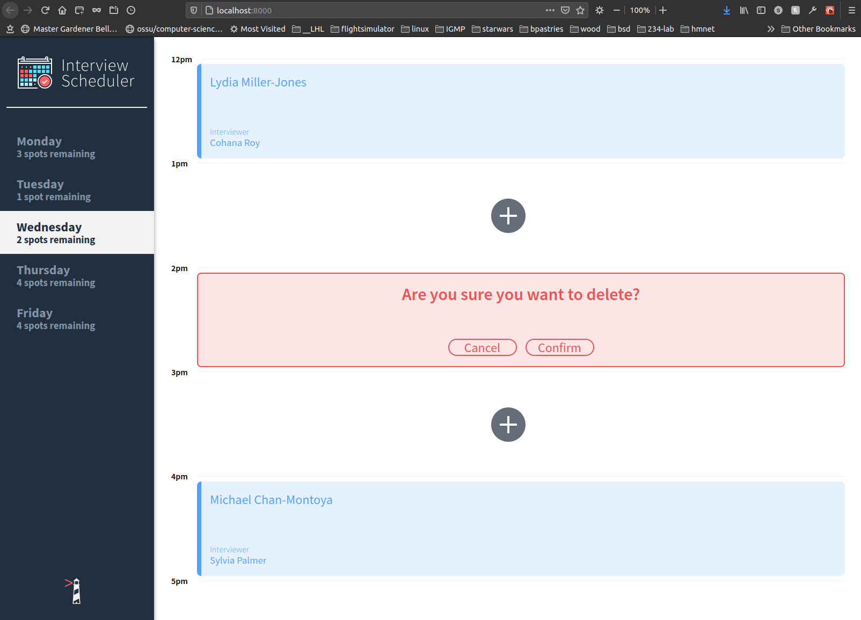The image size is (861, 620).
Task: Confirm deleting the appointment
Action: click(559, 347)
